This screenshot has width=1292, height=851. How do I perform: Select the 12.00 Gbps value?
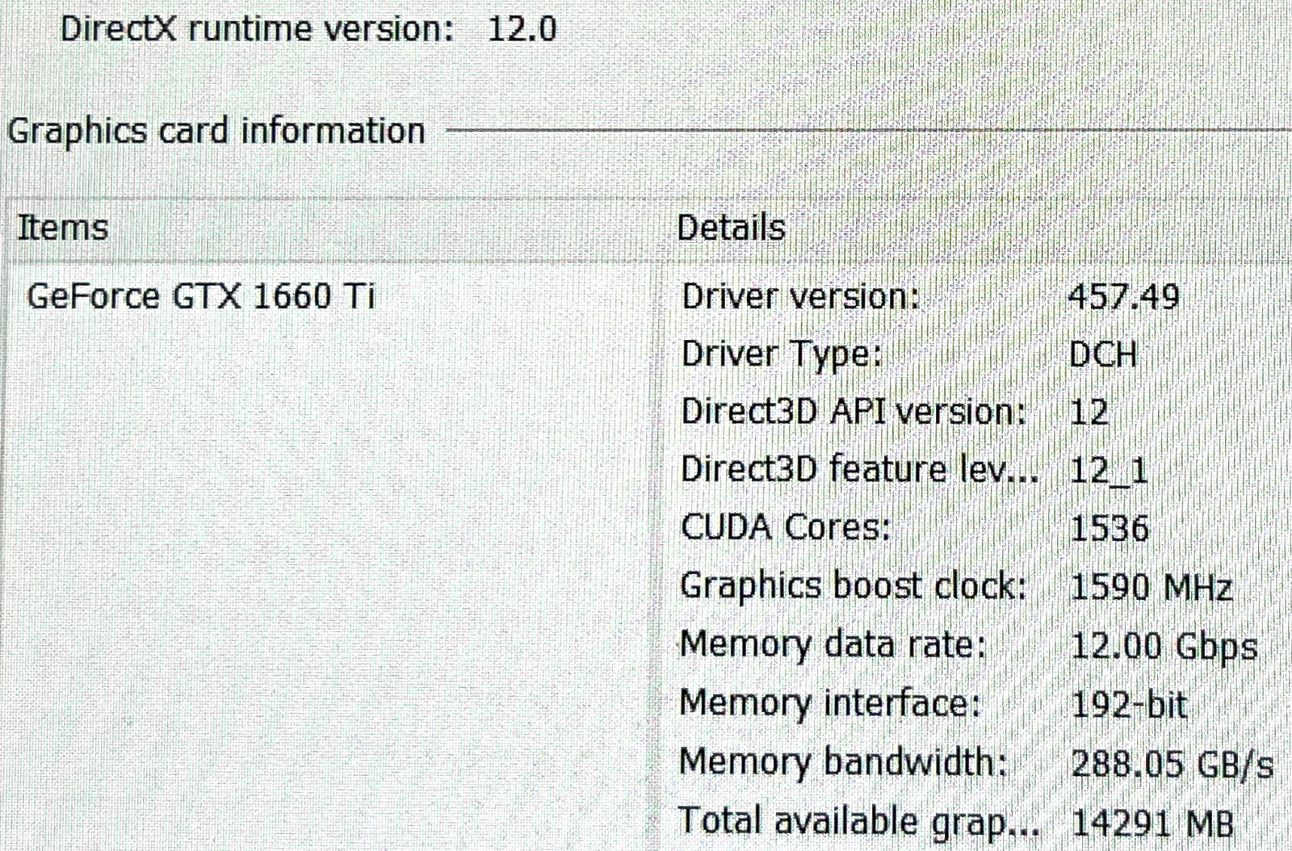tap(1164, 647)
